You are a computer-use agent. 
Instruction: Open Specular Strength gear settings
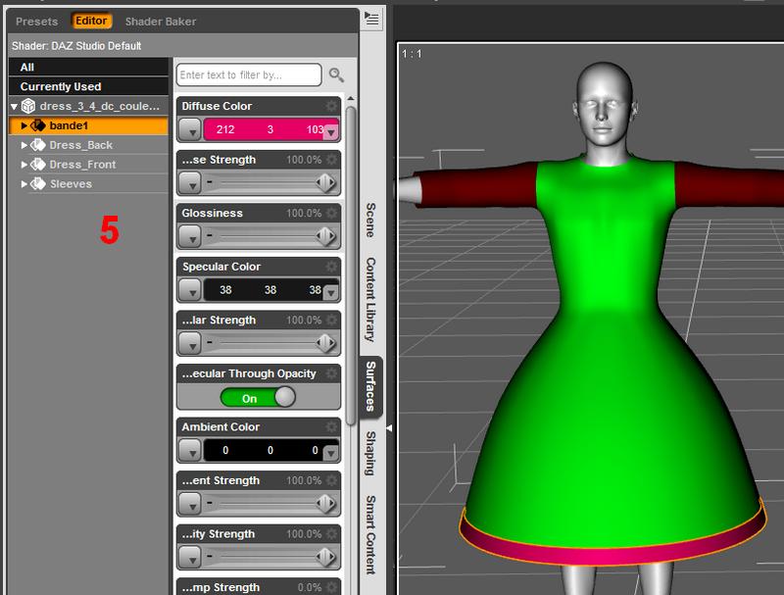pyautogui.click(x=331, y=320)
